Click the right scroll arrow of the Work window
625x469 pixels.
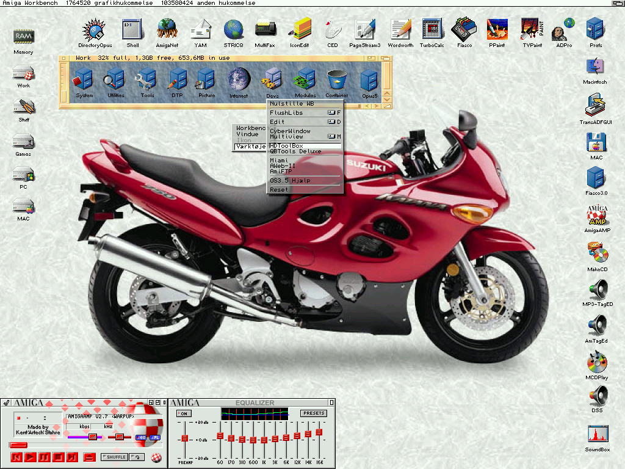[x=376, y=106]
